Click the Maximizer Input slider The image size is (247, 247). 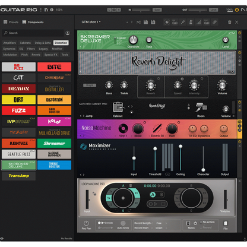point(134,159)
